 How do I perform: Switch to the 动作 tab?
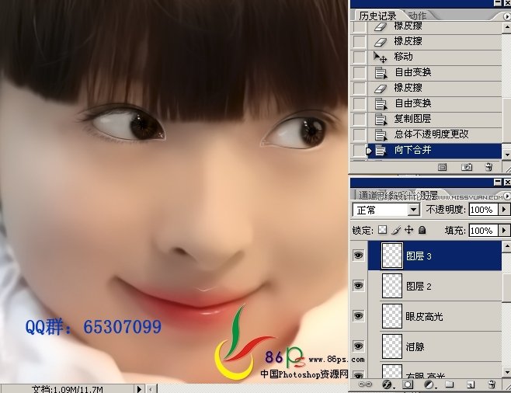[417, 16]
